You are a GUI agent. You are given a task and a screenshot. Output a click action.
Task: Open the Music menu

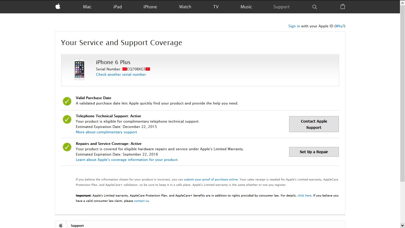pyautogui.click(x=246, y=7)
